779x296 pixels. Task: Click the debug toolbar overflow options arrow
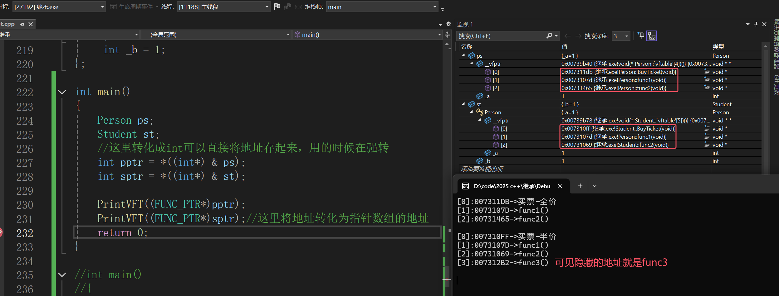(x=443, y=9)
